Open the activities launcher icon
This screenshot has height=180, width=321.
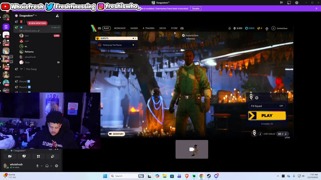coord(38,156)
